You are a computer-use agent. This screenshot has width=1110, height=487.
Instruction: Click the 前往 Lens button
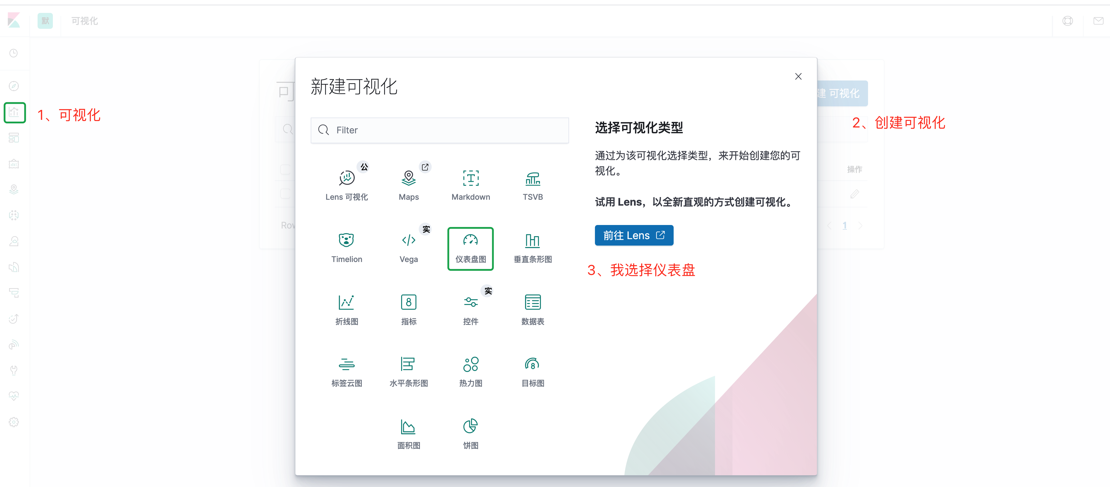tap(633, 235)
